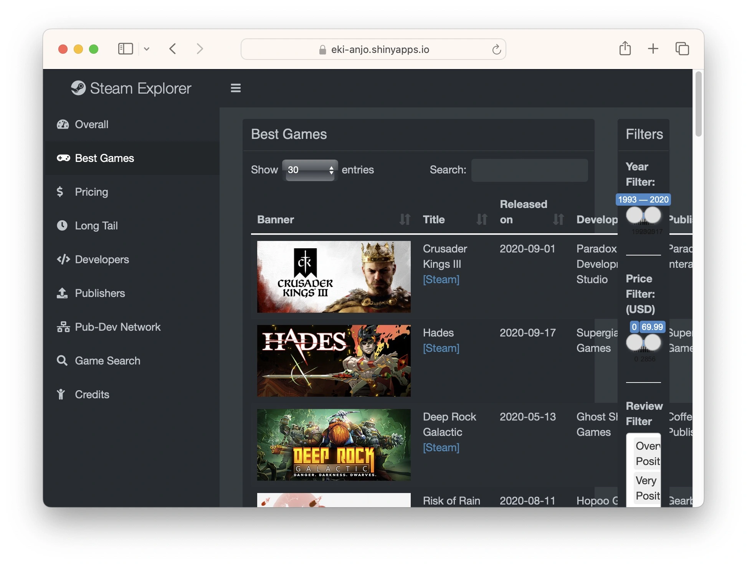Screen dimensions: 747x564
Task: Click the Price Filter right slider handle
Action: (x=652, y=342)
